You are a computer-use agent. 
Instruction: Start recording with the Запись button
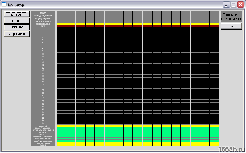point(16,21)
